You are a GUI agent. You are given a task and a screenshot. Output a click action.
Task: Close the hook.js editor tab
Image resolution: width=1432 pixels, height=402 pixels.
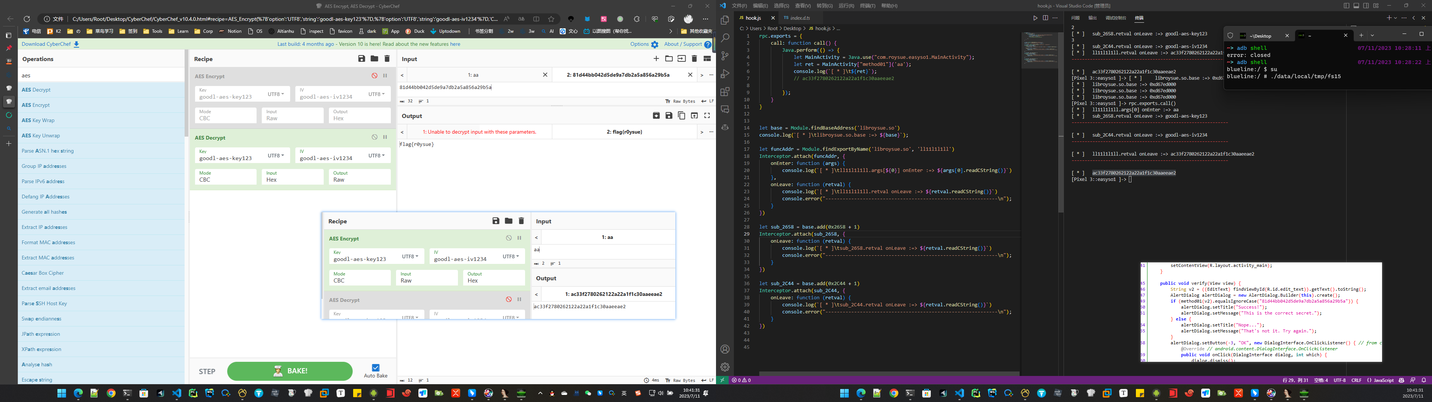point(773,18)
